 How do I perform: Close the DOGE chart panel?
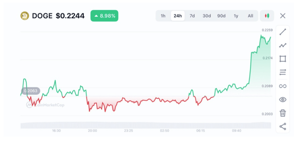pos(283,16)
